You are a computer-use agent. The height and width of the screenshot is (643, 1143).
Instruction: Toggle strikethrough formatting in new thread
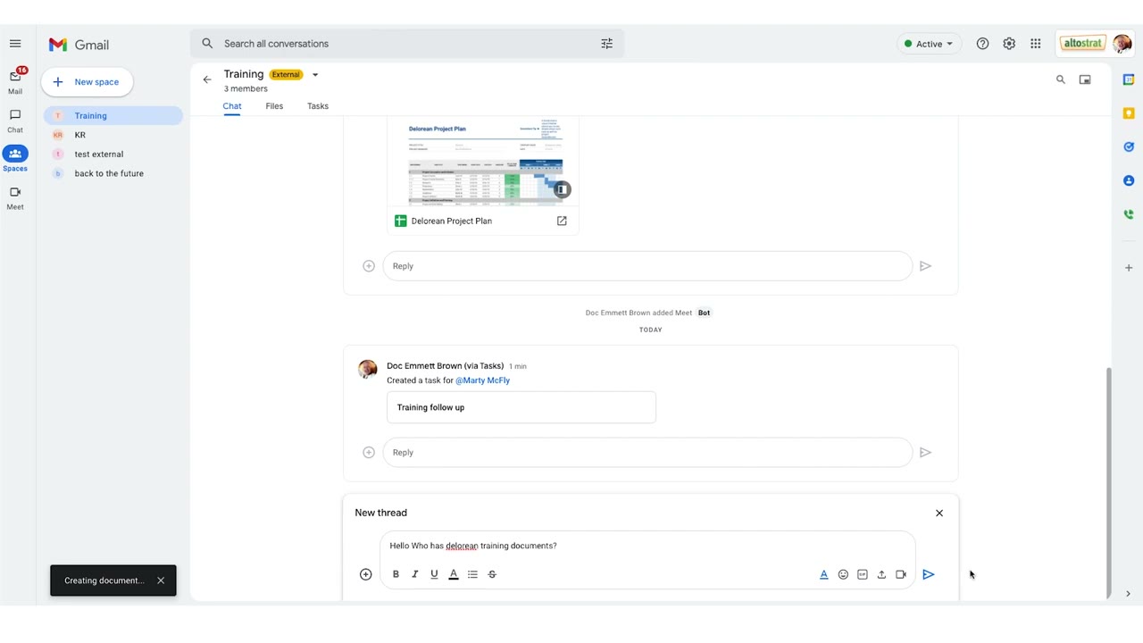(492, 574)
